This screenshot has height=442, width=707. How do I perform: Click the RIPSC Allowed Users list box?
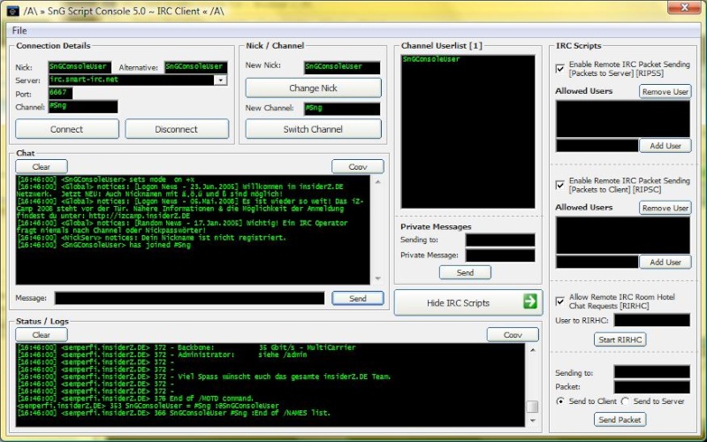tap(623, 235)
